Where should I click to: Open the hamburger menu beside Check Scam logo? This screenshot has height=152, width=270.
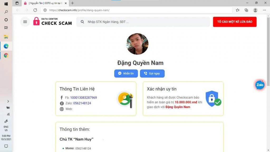point(25,22)
